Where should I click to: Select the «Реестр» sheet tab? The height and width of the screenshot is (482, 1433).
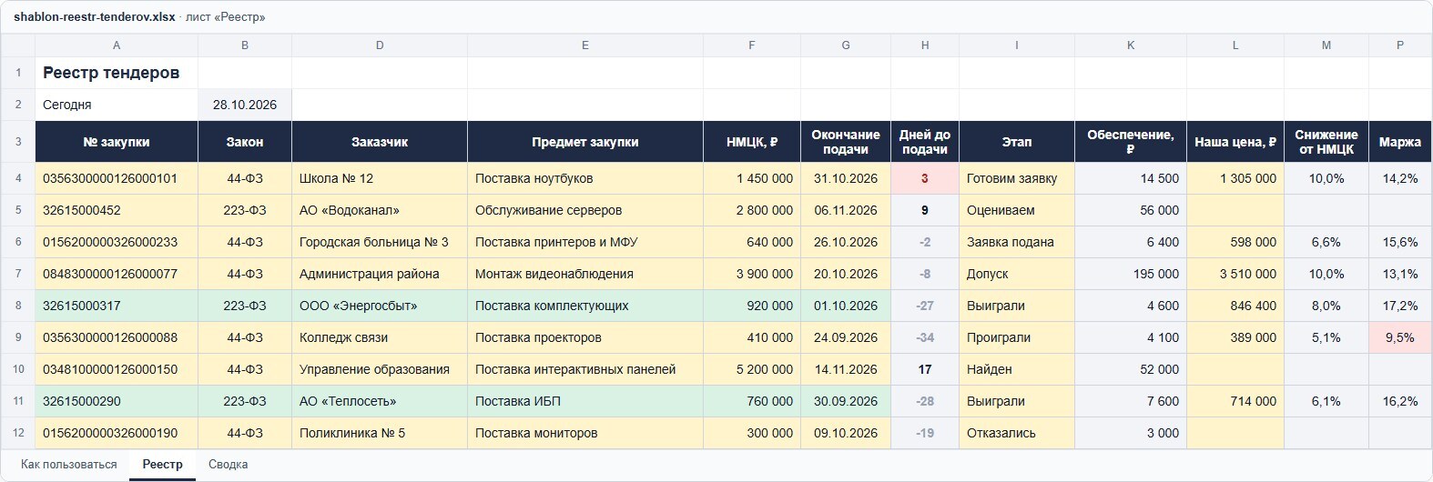[163, 464]
